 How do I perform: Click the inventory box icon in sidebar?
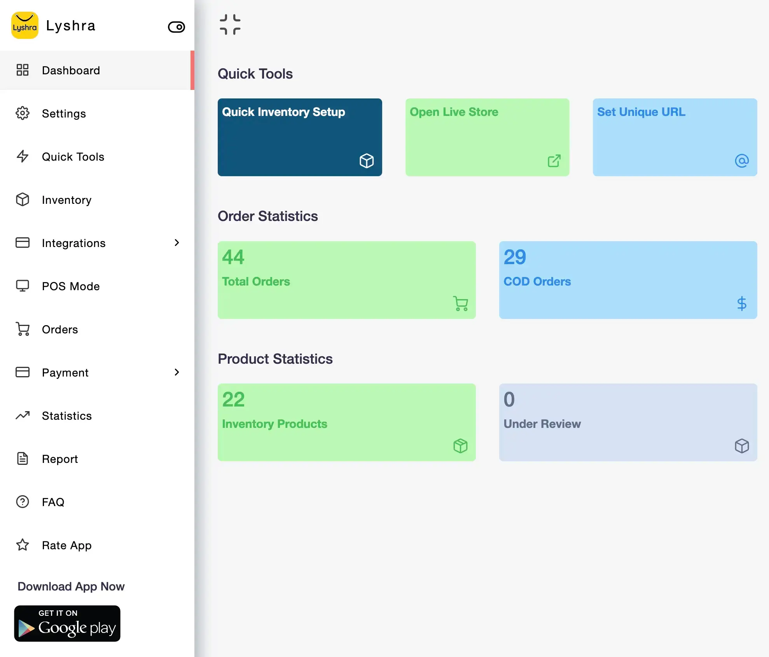23,200
